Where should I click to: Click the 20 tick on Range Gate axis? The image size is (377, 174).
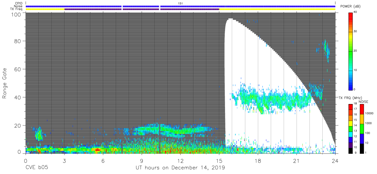coord(17,125)
